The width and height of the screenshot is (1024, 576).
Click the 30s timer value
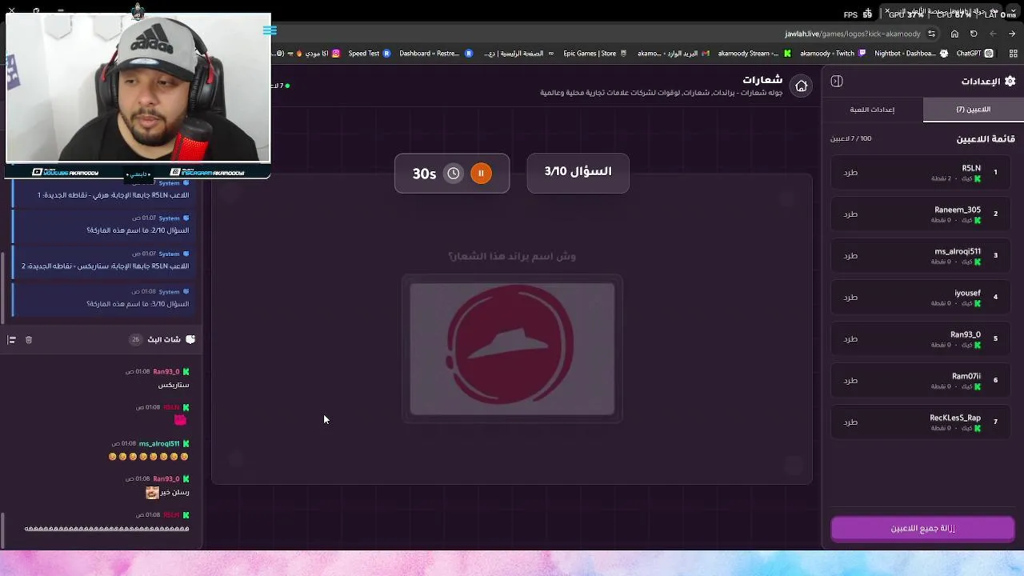[424, 174]
